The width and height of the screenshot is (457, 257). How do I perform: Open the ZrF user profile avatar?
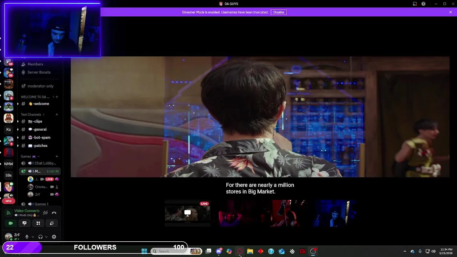8,237
